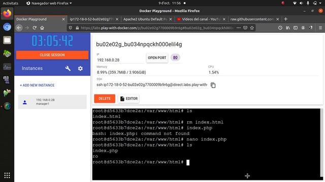325x182 pixels.
Task: Open Firefox history clock icon
Action: [x=280, y=28]
